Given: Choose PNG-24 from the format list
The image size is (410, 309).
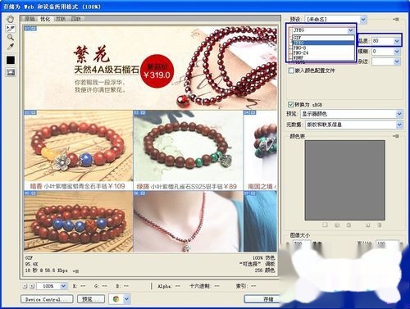Looking at the screenshot, I should [x=323, y=52].
